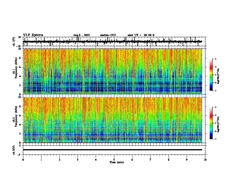Click the "-10" tick on ch.1(V) axis
Image resolution: width=231 pixels, height=179 pixels.
click(x=19, y=46)
